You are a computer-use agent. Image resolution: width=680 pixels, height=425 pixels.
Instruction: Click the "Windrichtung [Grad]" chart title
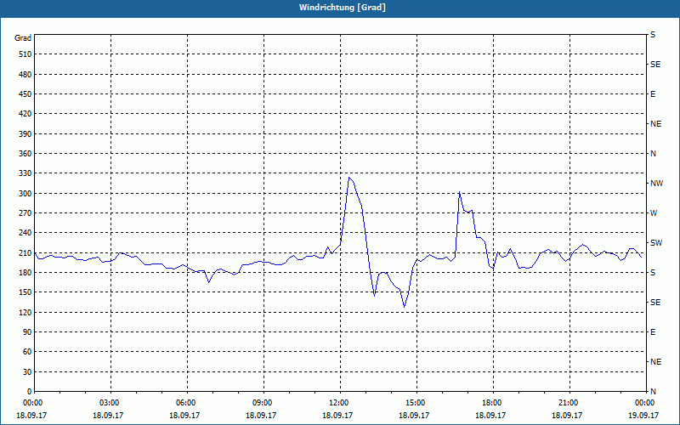(343, 8)
